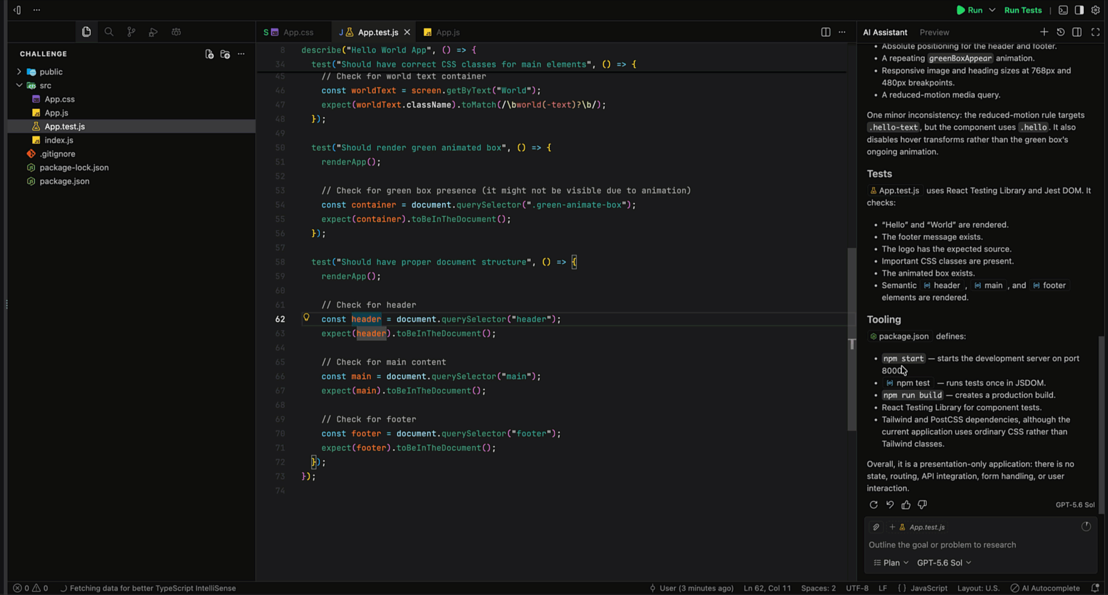Close the App.test.js editor tab

pyautogui.click(x=407, y=33)
